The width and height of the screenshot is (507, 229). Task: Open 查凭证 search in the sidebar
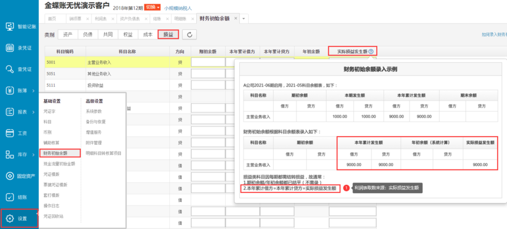[x=19, y=69]
